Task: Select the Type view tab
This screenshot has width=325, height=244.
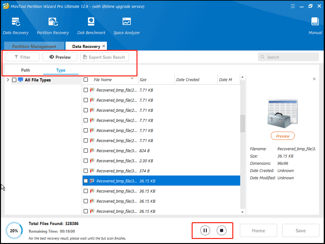Action: [x=61, y=70]
